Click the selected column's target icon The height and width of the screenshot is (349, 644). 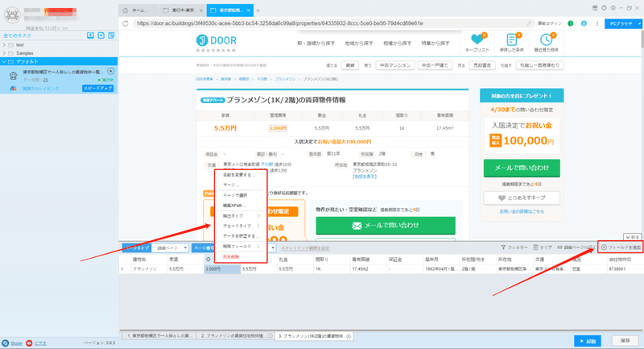tap(208, 260)
